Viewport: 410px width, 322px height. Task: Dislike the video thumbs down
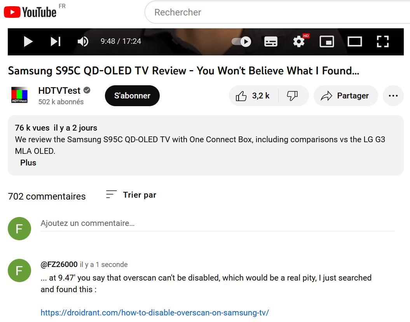[293, 96]
